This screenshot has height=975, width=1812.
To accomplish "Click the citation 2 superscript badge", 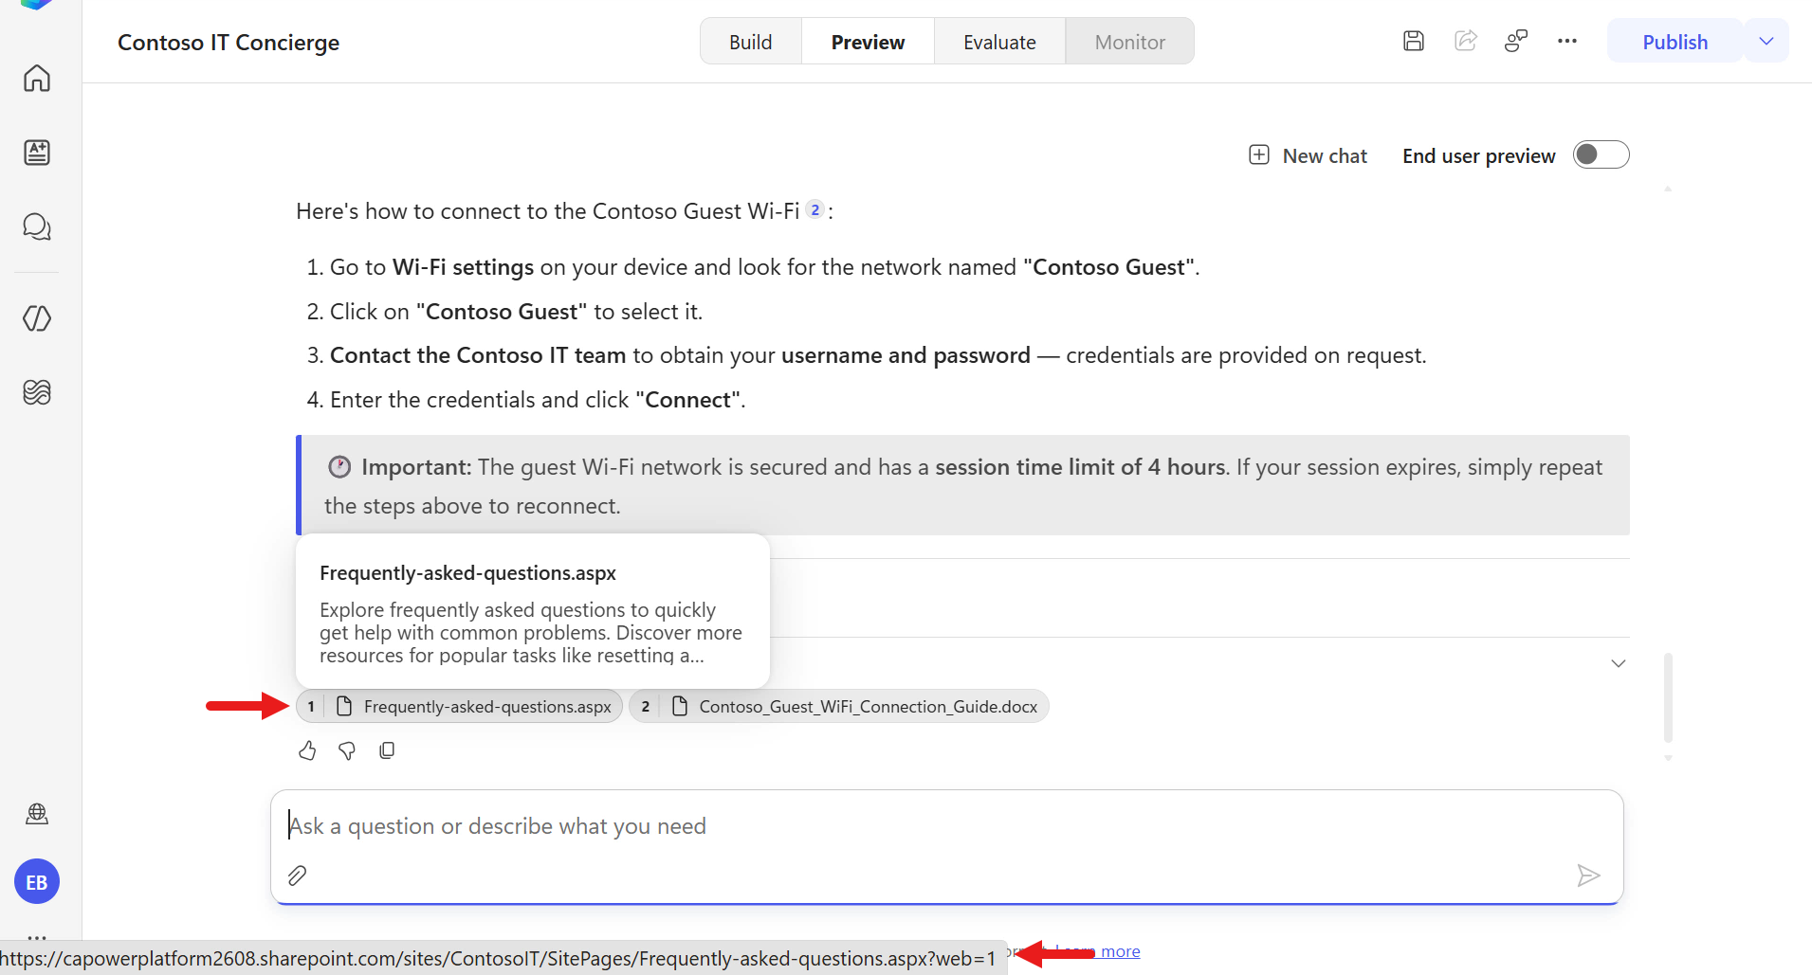I will click(814, 210).
